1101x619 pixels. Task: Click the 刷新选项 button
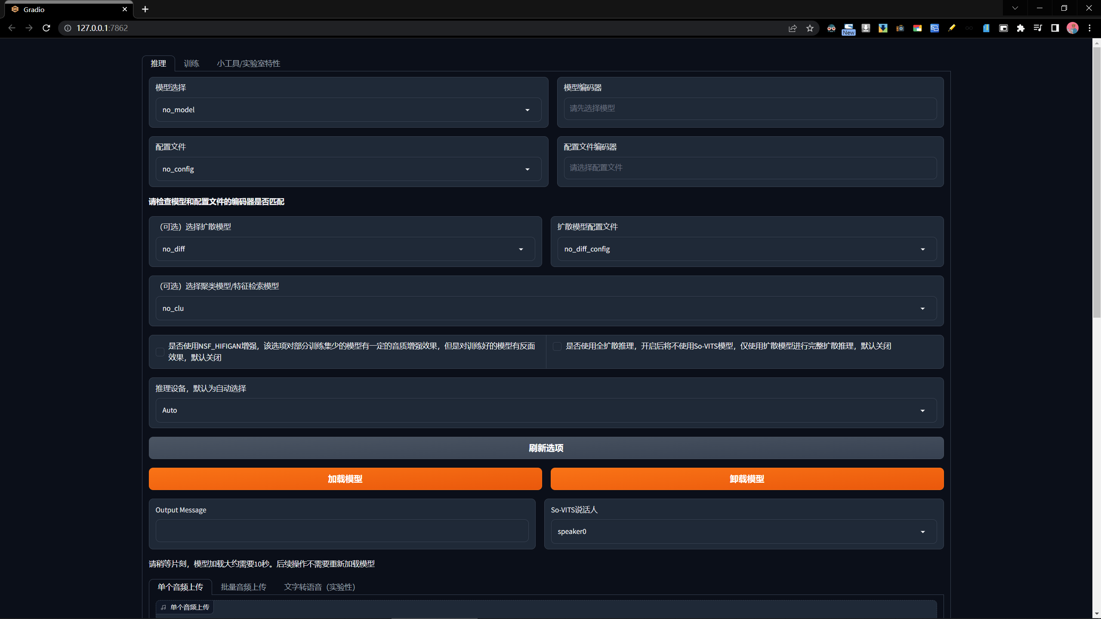click(x=546, y=448)
